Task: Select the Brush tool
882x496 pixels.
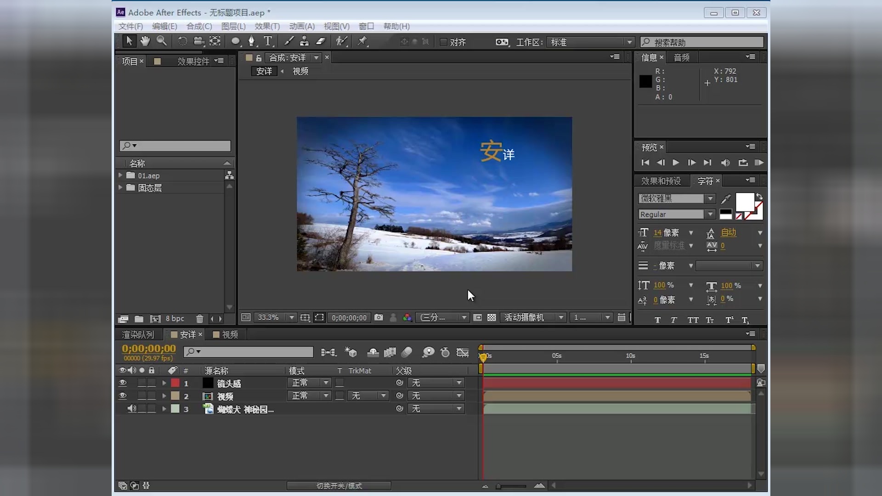Action: click(x=288, y=41)
